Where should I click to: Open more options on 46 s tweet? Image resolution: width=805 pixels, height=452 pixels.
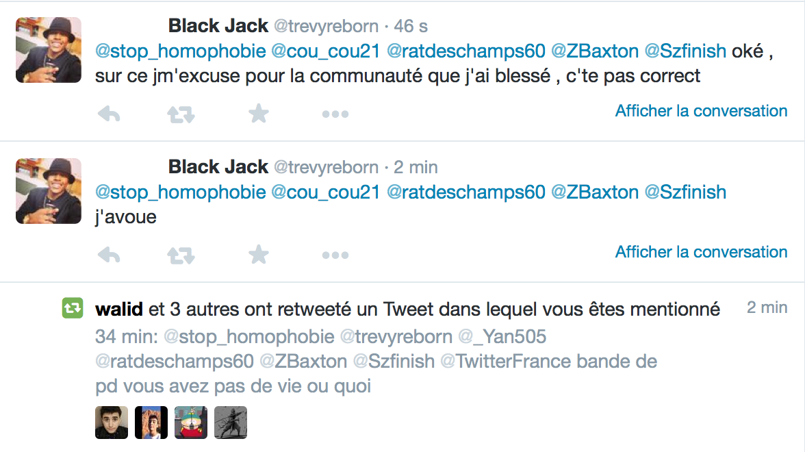pos(335,114)
